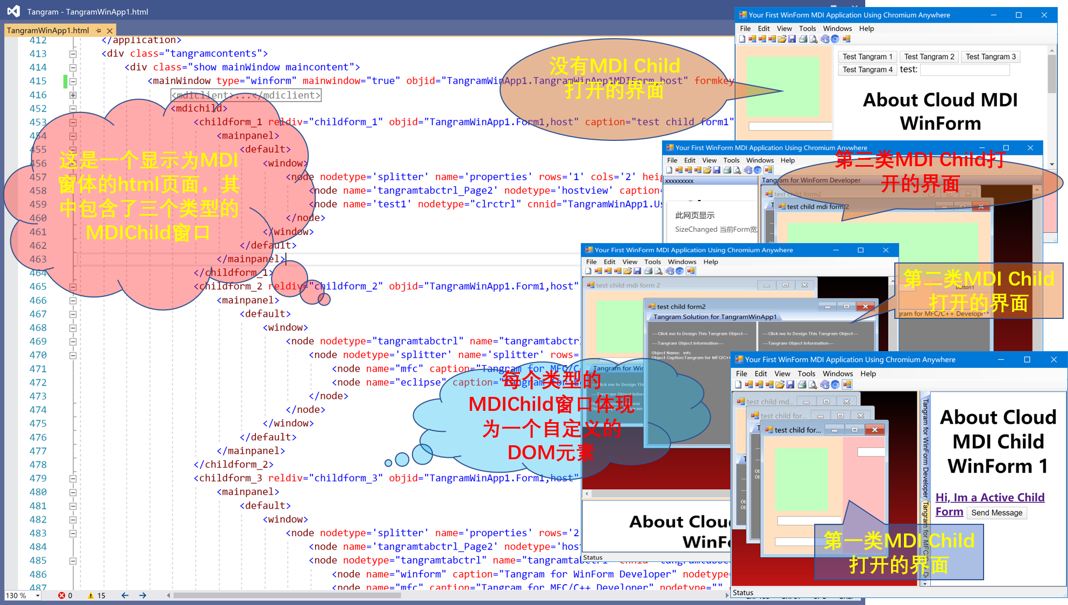Click Help book icon in top-right window toolbar

click(x=825, y=39)
